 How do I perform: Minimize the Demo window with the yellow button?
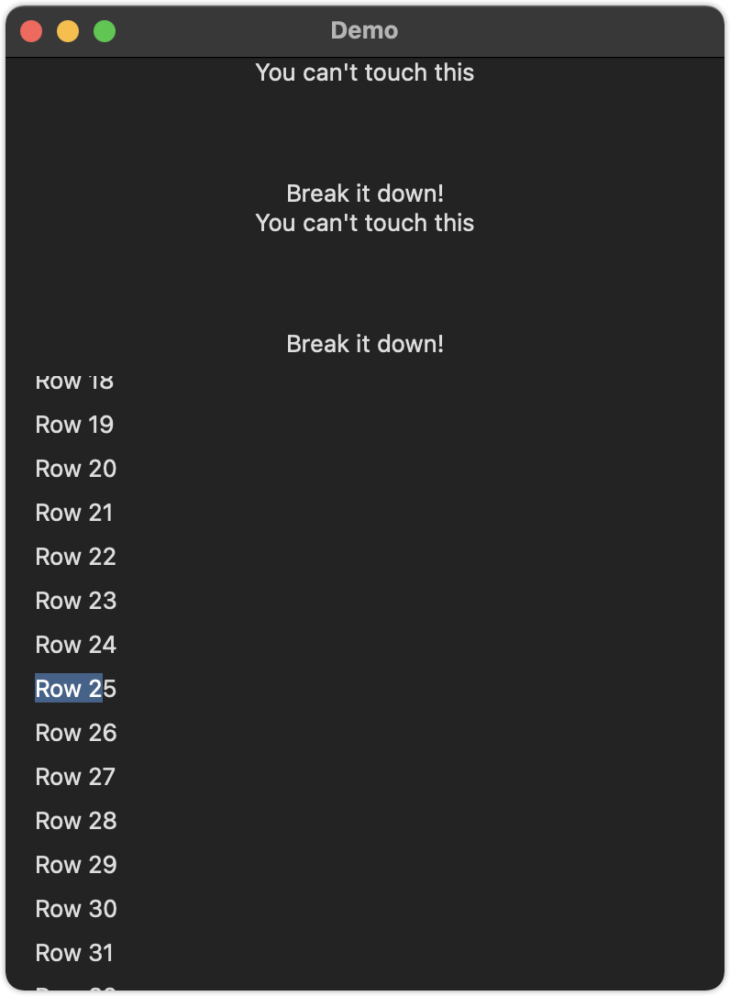[x=68, y=31]
